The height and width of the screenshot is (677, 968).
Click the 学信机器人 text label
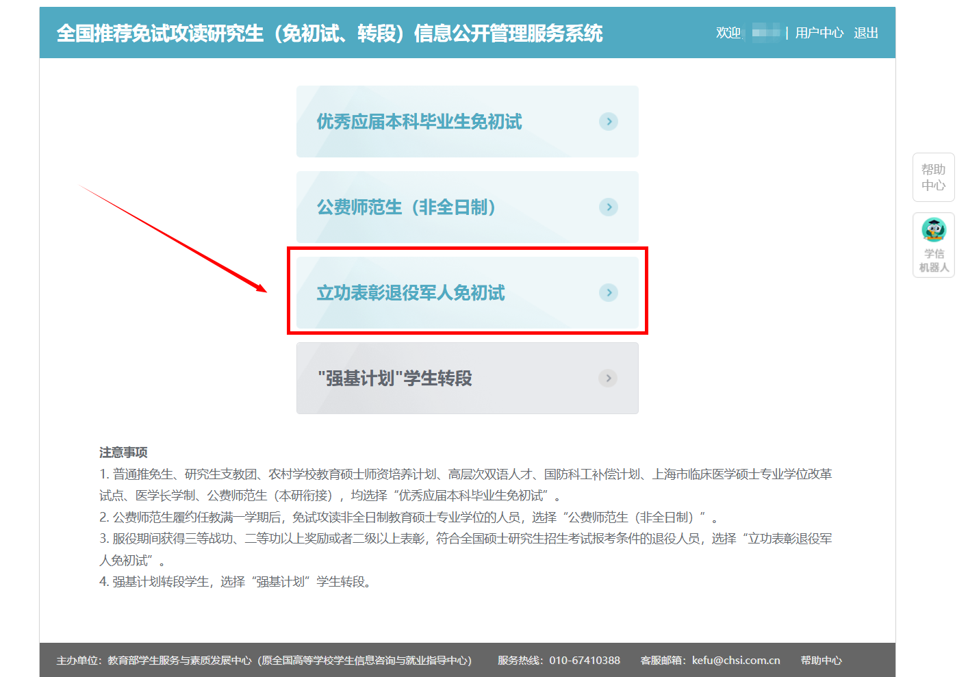pyautogui.click(x=934, y=261)
